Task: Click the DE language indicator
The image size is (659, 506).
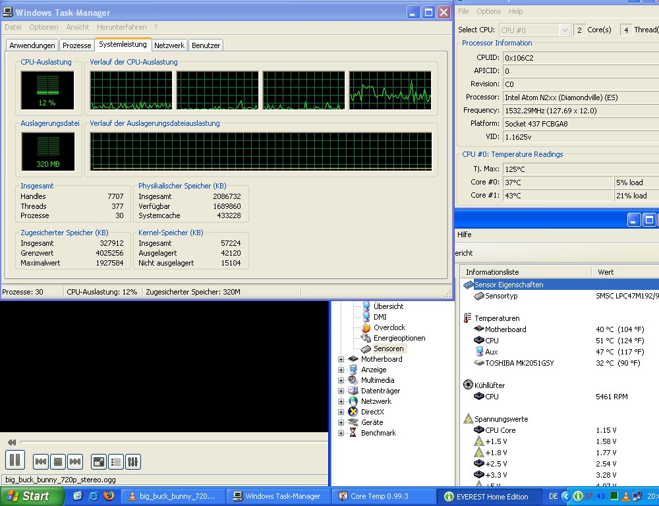Action: coord(553,496)
